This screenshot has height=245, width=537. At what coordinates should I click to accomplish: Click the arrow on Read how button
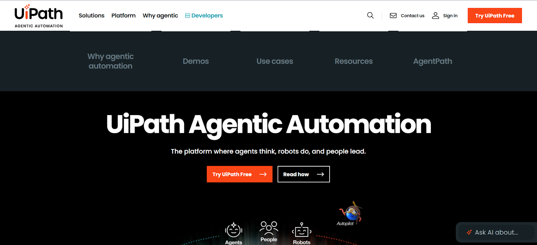pos(321,174)
